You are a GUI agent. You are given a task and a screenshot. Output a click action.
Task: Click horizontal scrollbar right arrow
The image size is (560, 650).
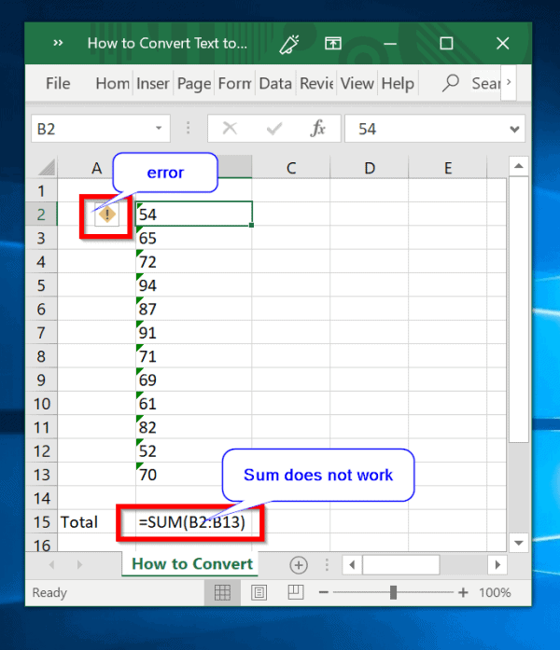tap(497, 564)
